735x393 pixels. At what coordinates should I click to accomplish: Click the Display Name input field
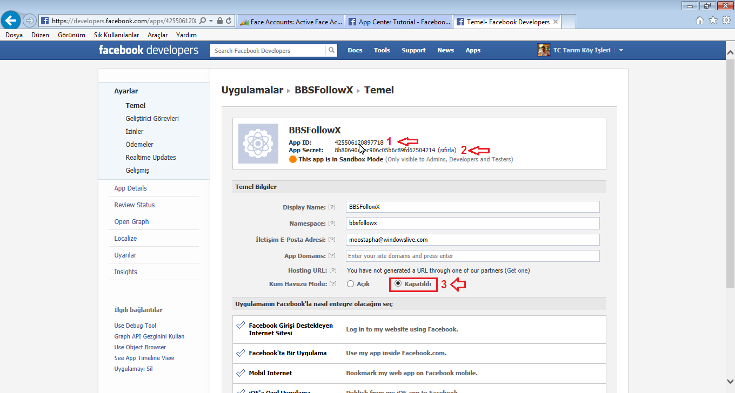pyautogui.click(x=473, y=207)
